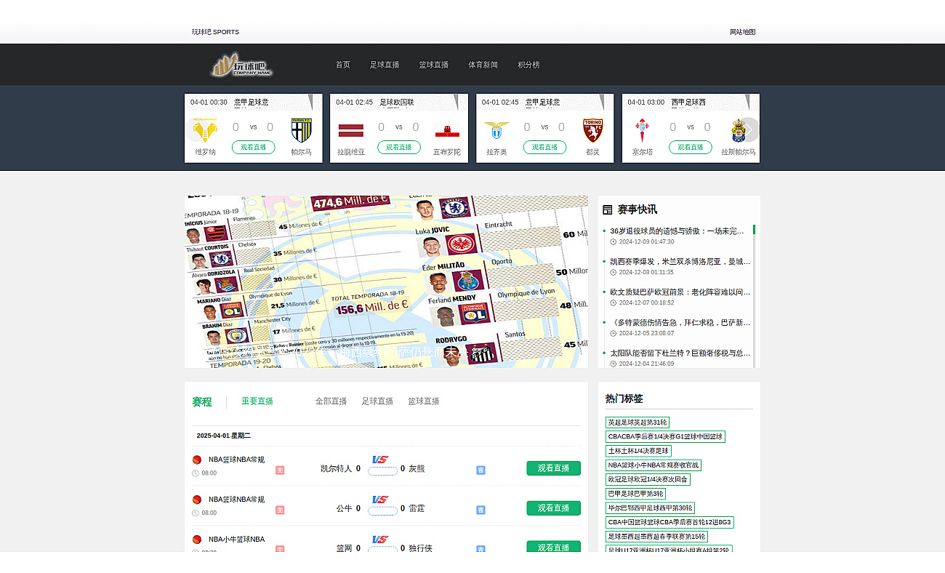Open 积分榜 in the navigation bar
Viewport: 945px width, 573px height.
(x=528, y=65)
